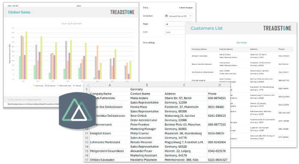
Task: Open the Destination printer dropdown
Action: tap(178, 16)
